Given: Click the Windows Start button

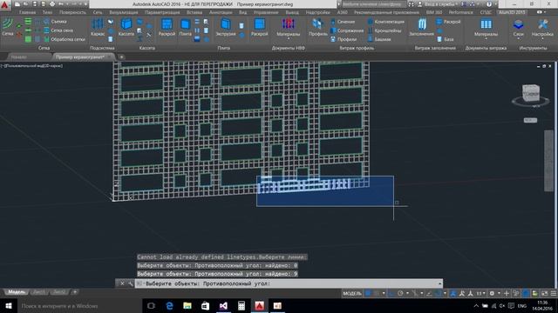Looking at the screenshot, I should (9, 305).
